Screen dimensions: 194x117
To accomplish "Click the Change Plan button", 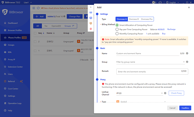I will pos(75,16).
